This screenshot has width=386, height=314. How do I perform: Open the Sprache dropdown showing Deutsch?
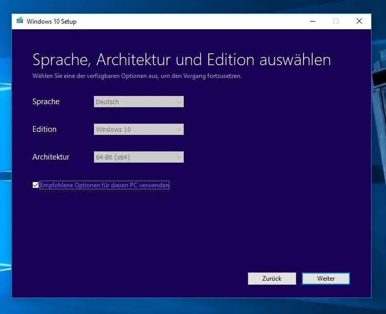139,102
